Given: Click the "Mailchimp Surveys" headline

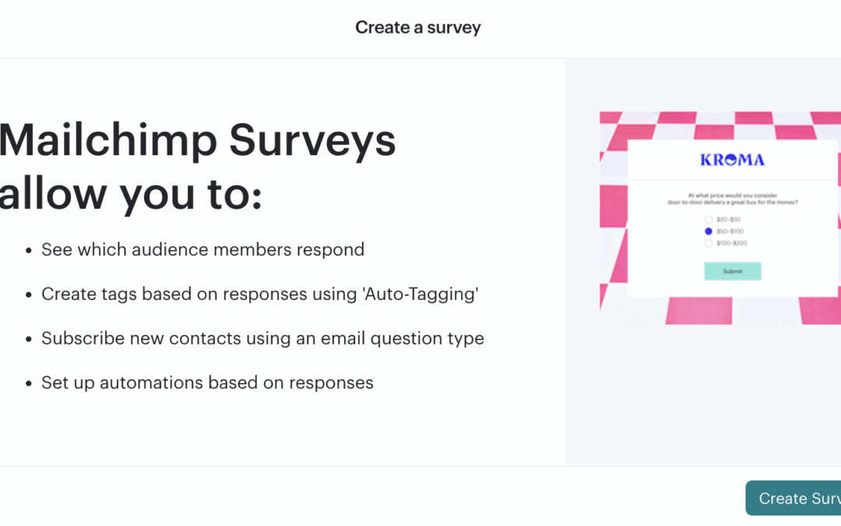Looking at the screenshot, I should (x=197, y=140).
